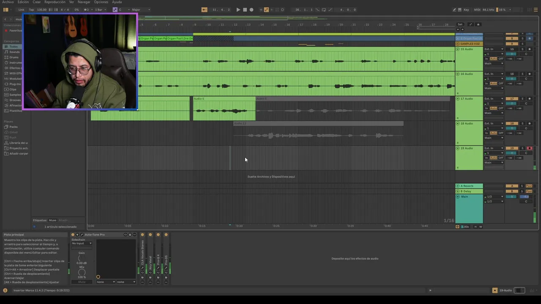Toggle draw mode pencil icon

point(455,10)
